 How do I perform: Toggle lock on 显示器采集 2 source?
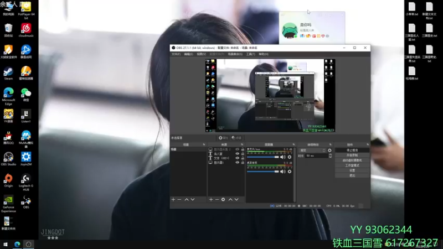pyautogui.click(x=243, y=149)
